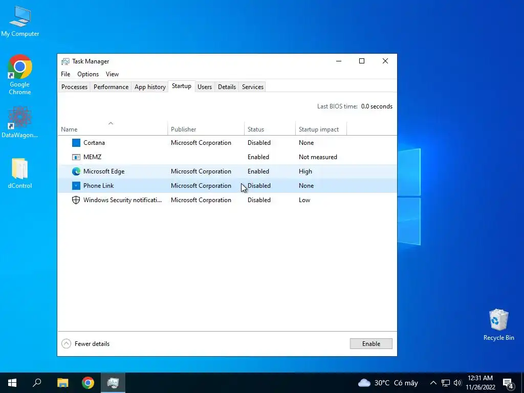Image resolution: width=524 pixels, height=393 pixels.
Task: Open the Recycle Bin icon
Action: pos(498,324)
